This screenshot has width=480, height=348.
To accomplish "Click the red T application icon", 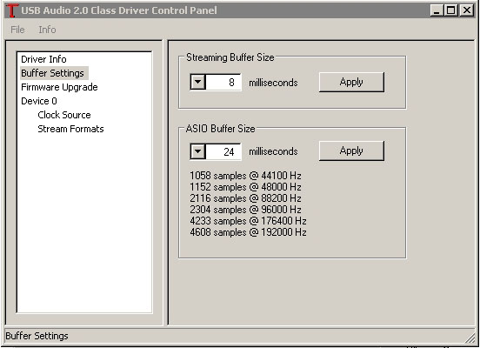I will pos(11,10).
